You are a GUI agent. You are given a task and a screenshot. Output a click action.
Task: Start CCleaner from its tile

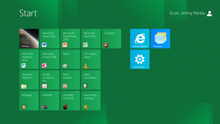click(x=111, y=39)
